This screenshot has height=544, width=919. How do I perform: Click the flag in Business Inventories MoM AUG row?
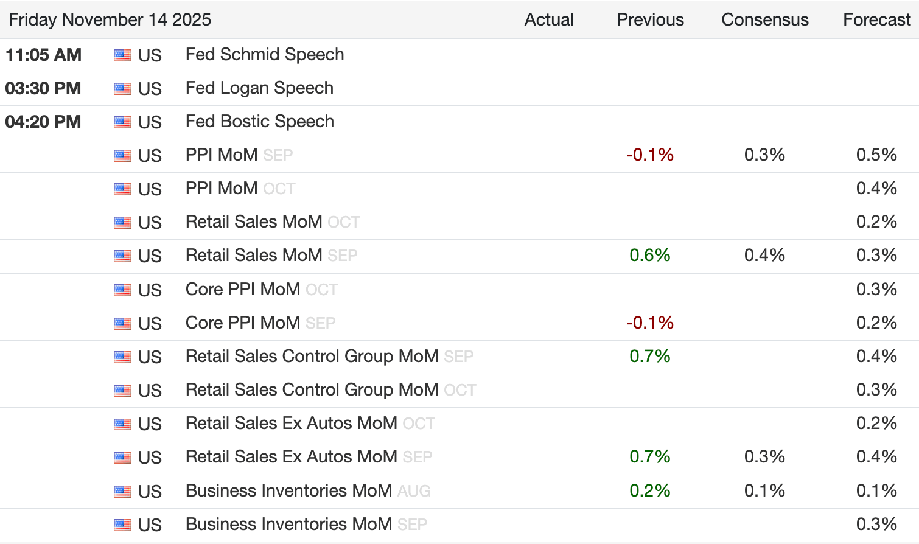(x=122, y=491)
